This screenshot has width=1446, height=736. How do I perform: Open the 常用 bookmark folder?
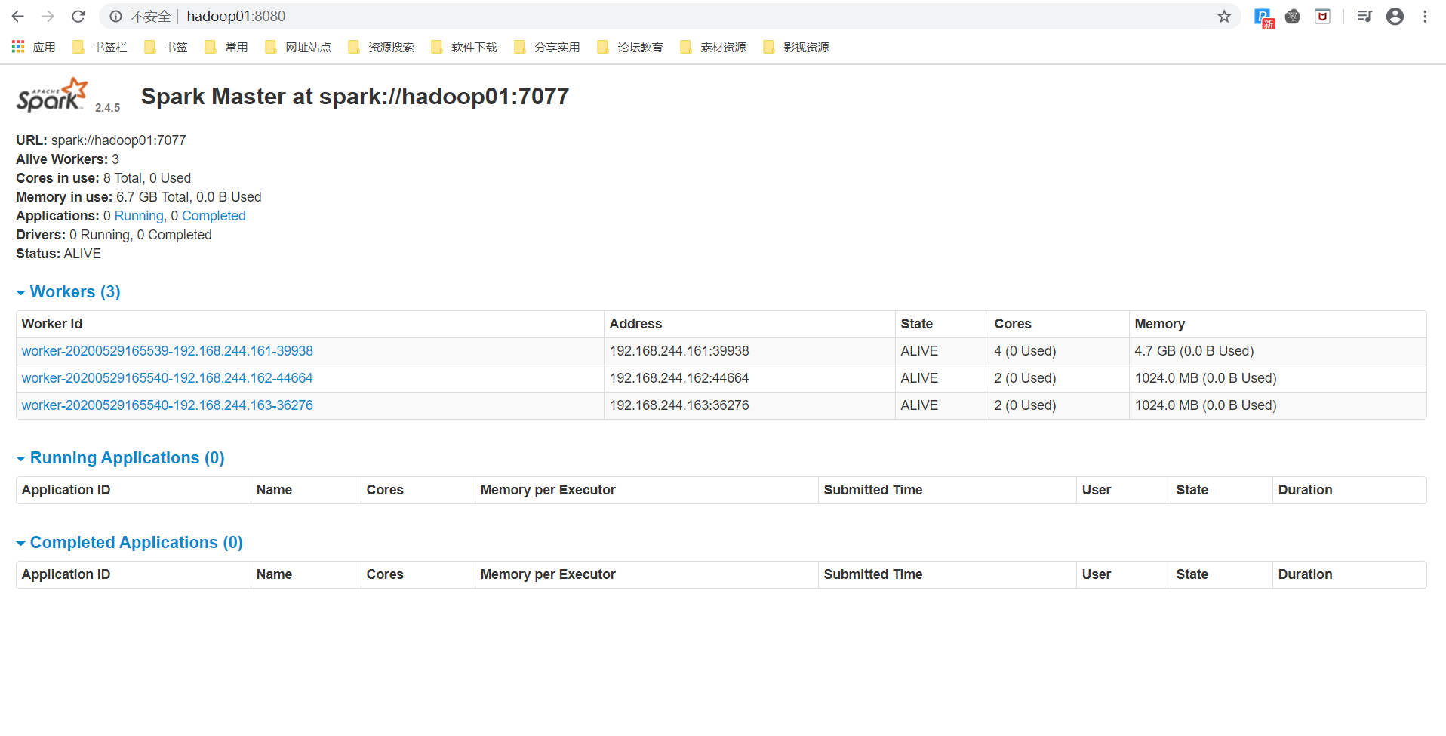[226, 47]
